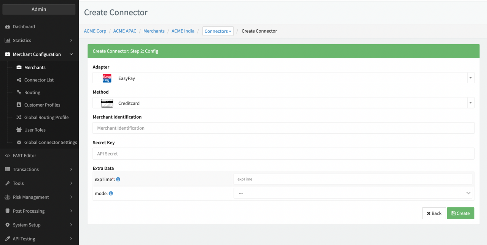487x245 pixels.
Task: Click the expTime info icon
Action: tap(118, 179)
